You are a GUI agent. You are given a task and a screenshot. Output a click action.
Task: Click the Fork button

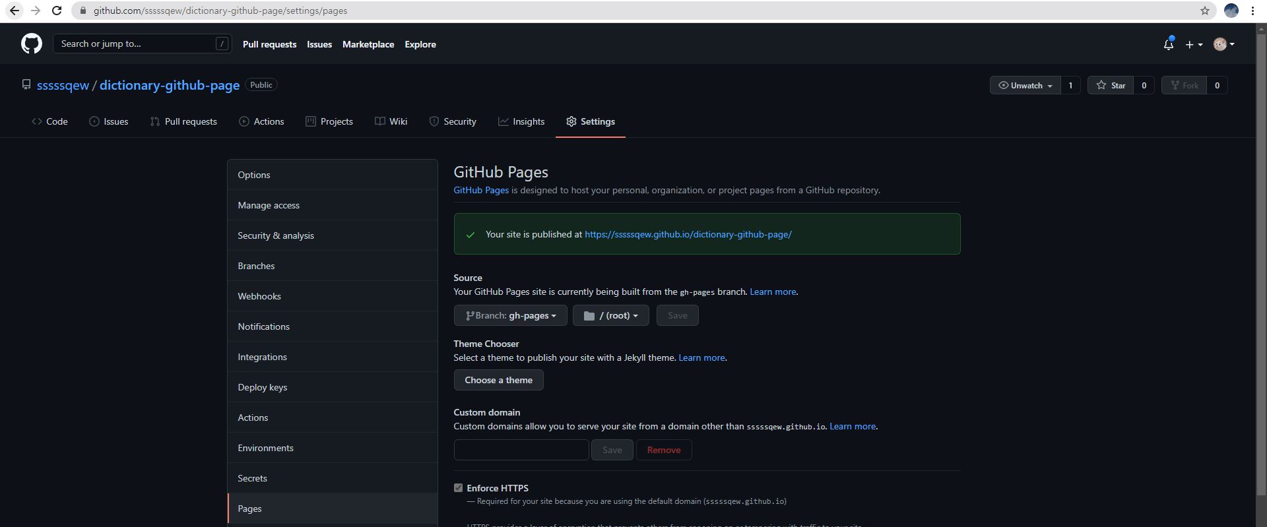click(1184, 85)
